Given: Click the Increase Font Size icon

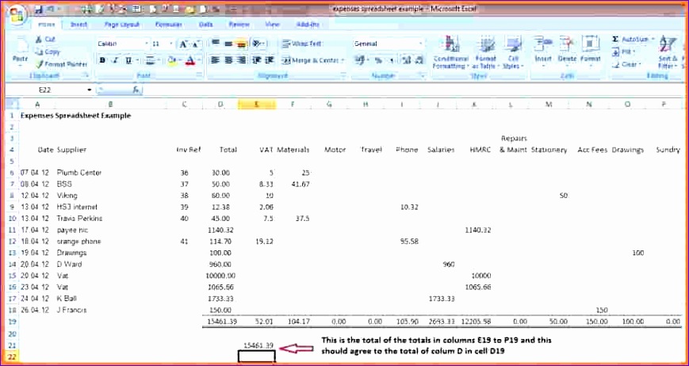Looking at the screenshot, I should pos(184,44).
